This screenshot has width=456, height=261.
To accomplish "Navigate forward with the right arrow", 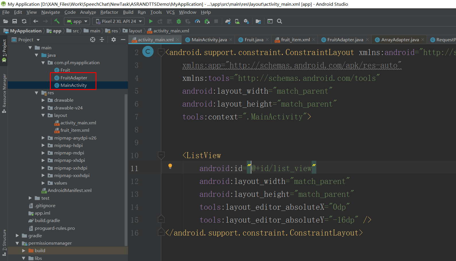I will click(45, 21).
